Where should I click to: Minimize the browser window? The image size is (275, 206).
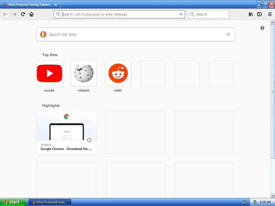pyautogui.click(x=259, y=4)
